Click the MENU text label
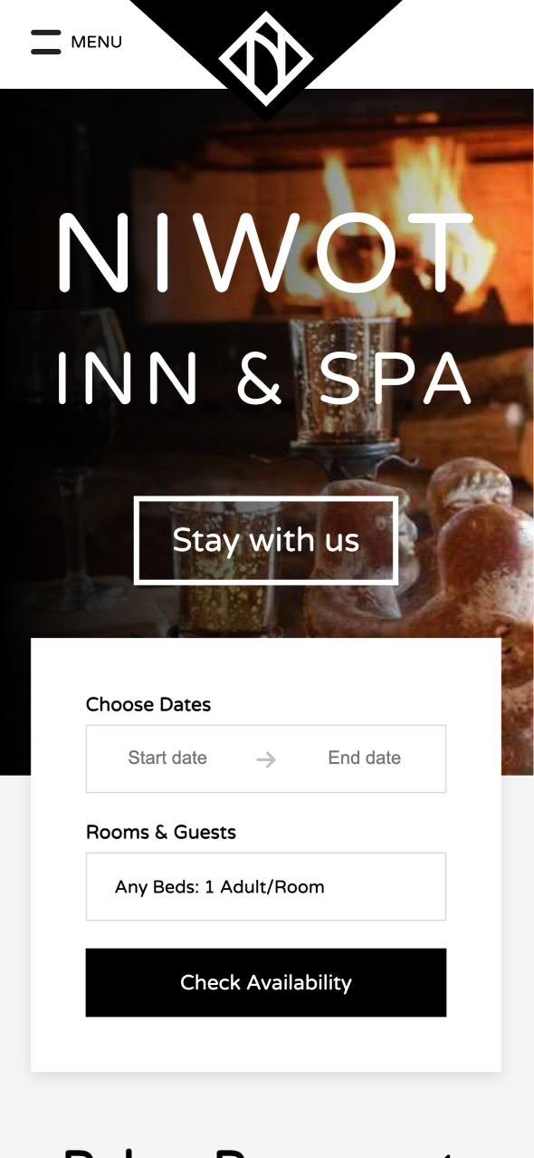This screenshot has width=534, height=1158. (x=96, y=42)
